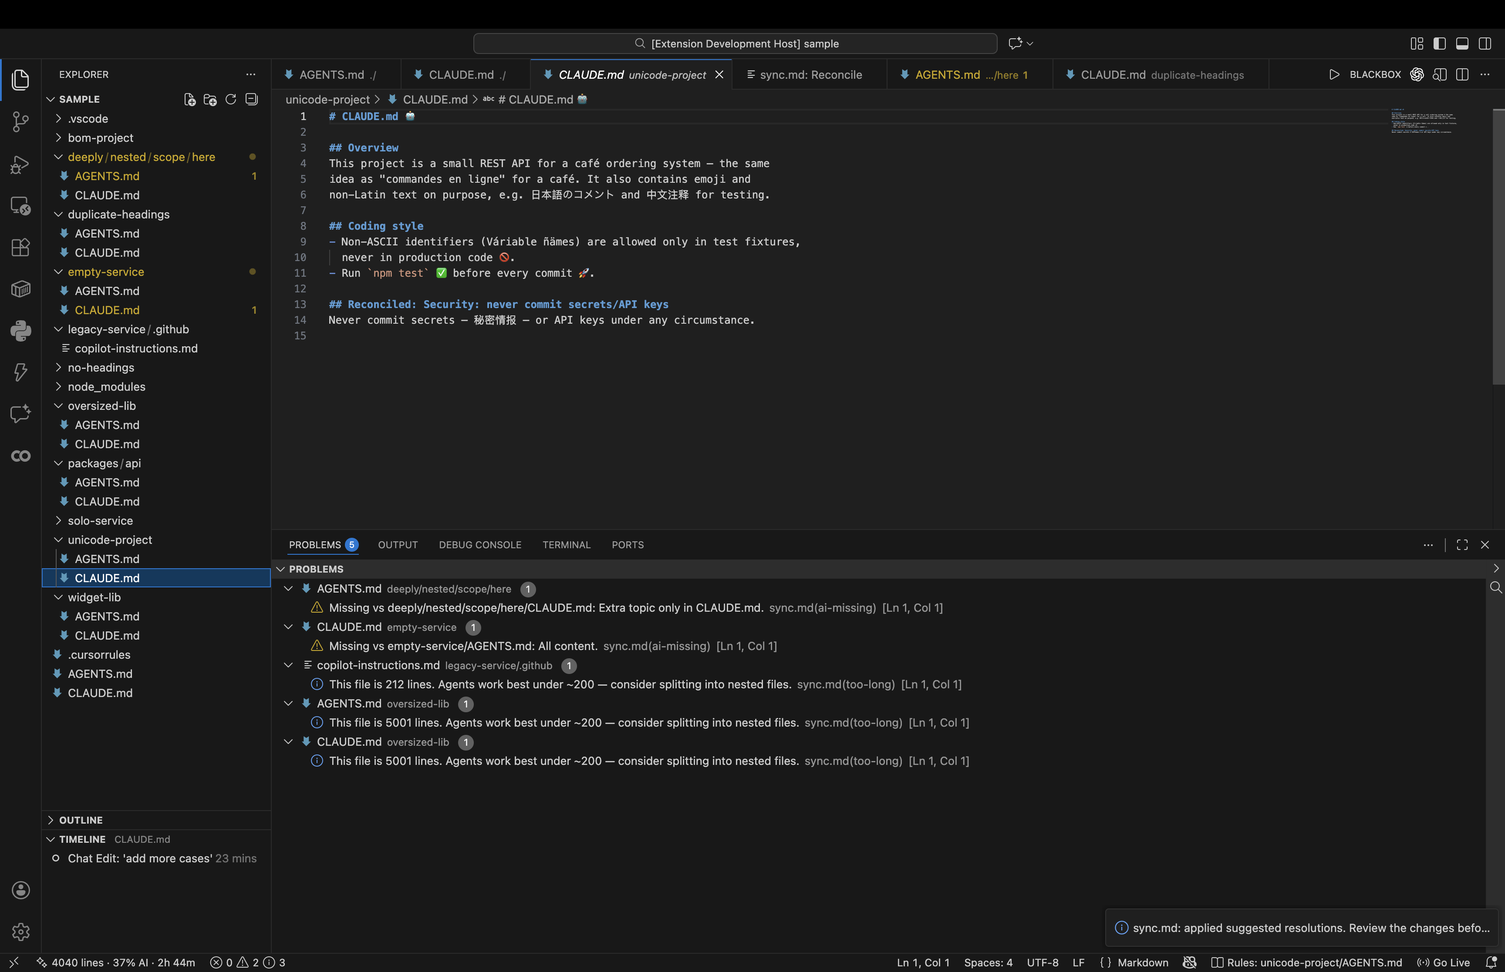
Task: Click the BLACKBOX button
Action: click(1375, 74)
